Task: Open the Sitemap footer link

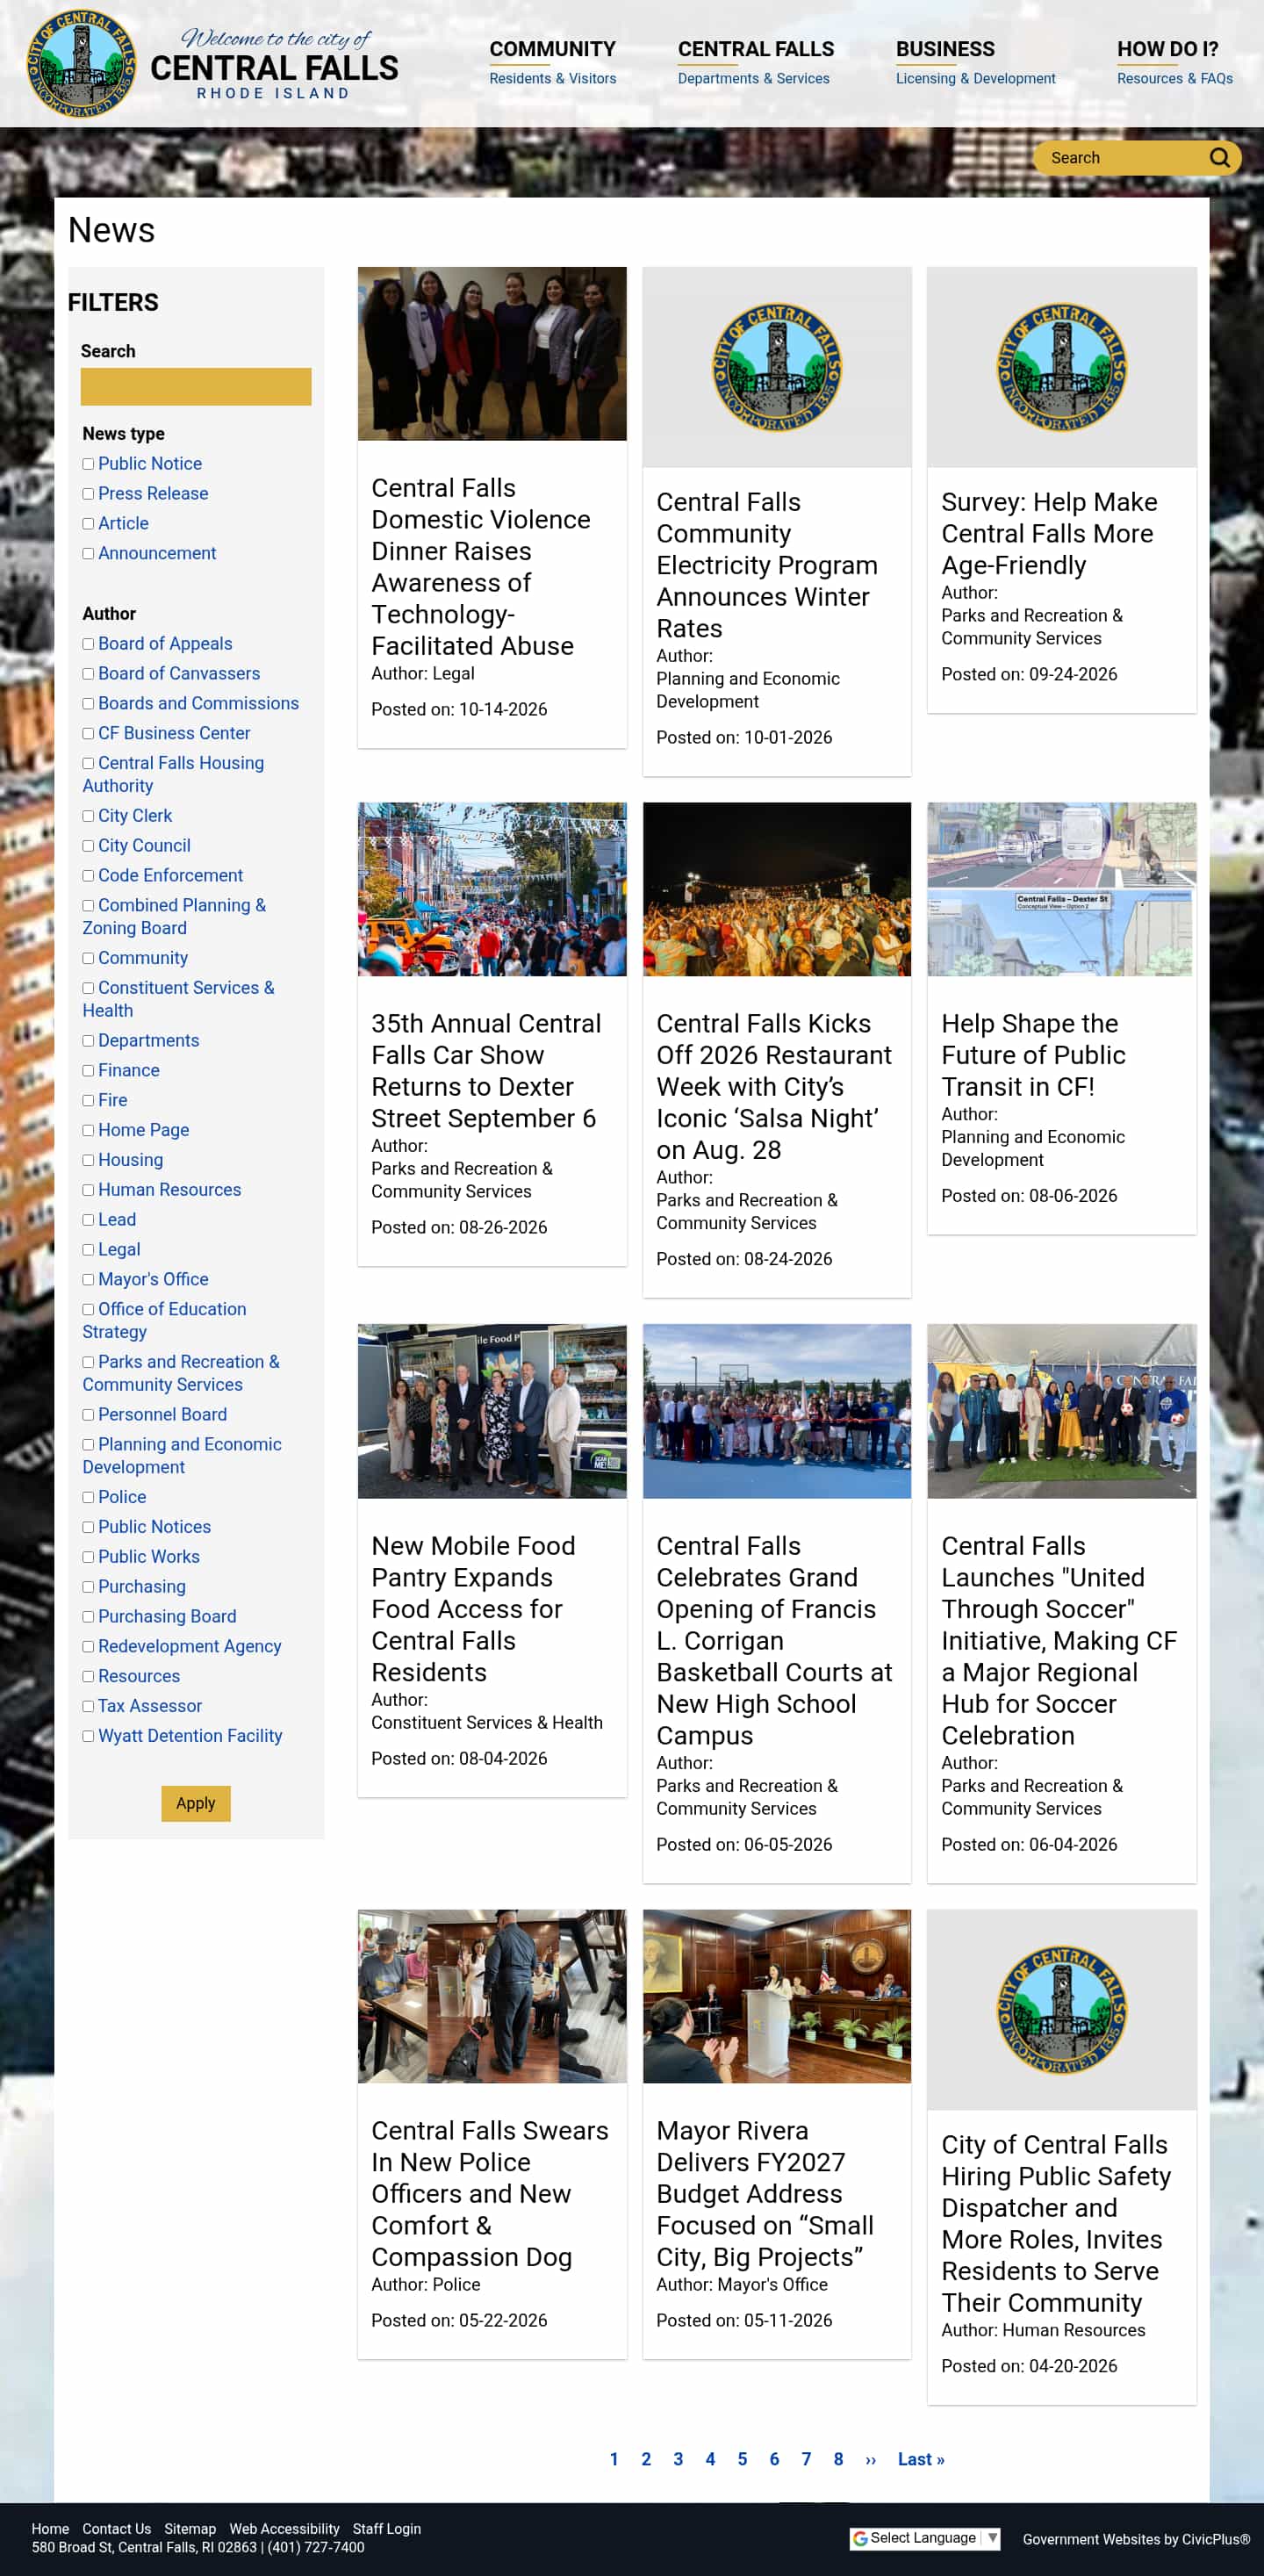Action: pos(190,2528)
